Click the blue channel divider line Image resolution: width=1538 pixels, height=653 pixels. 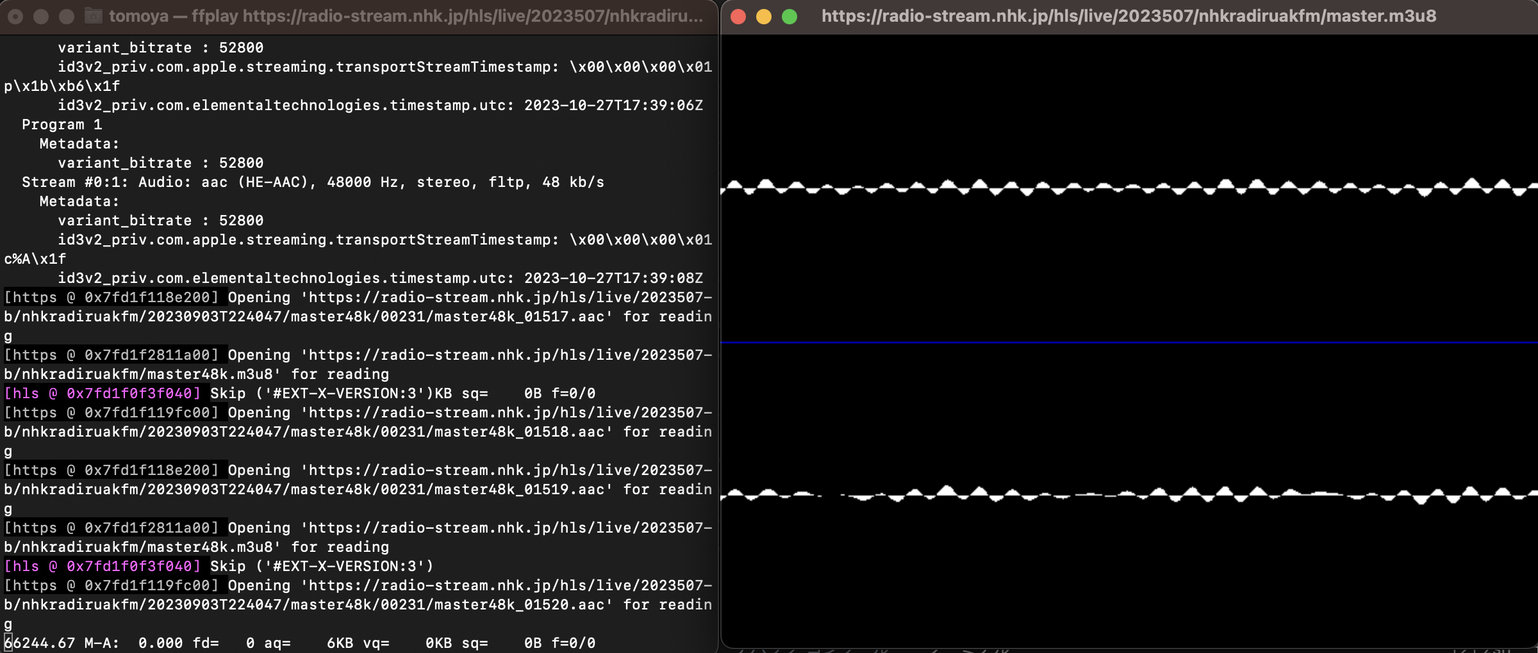point(1128,343)
